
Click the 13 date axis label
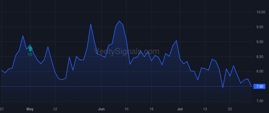click(205, 109)
